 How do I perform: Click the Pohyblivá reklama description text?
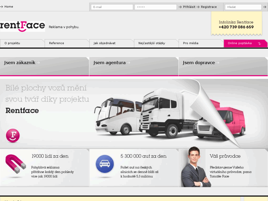click(x=52, y=172)
